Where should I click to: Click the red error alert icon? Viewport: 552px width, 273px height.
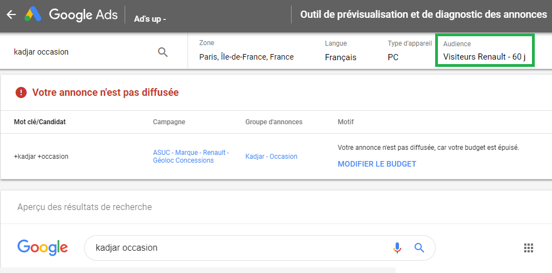click(21, 92)
